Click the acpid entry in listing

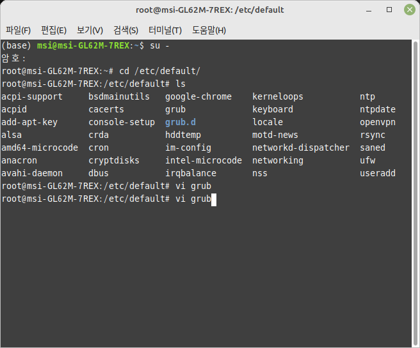click(x=14, y=109)
